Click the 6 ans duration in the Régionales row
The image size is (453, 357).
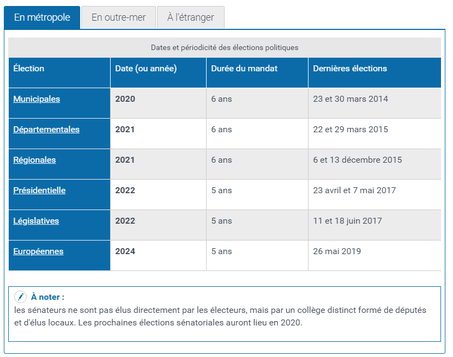click(x=257, y=164)
